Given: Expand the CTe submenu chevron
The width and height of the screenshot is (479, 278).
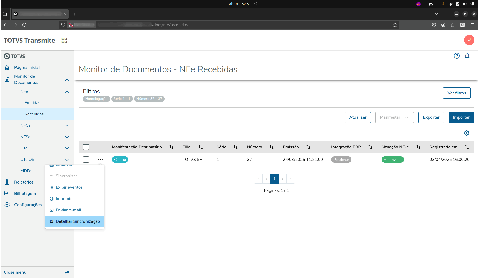Looking at the screenshot, I should click(x=67, y=148).
